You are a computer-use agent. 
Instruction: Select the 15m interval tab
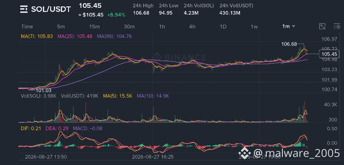(x=94, y=27)
